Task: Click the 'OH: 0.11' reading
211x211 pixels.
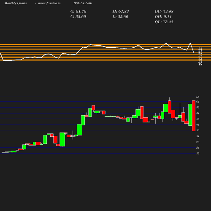Action: coord(163,16)
